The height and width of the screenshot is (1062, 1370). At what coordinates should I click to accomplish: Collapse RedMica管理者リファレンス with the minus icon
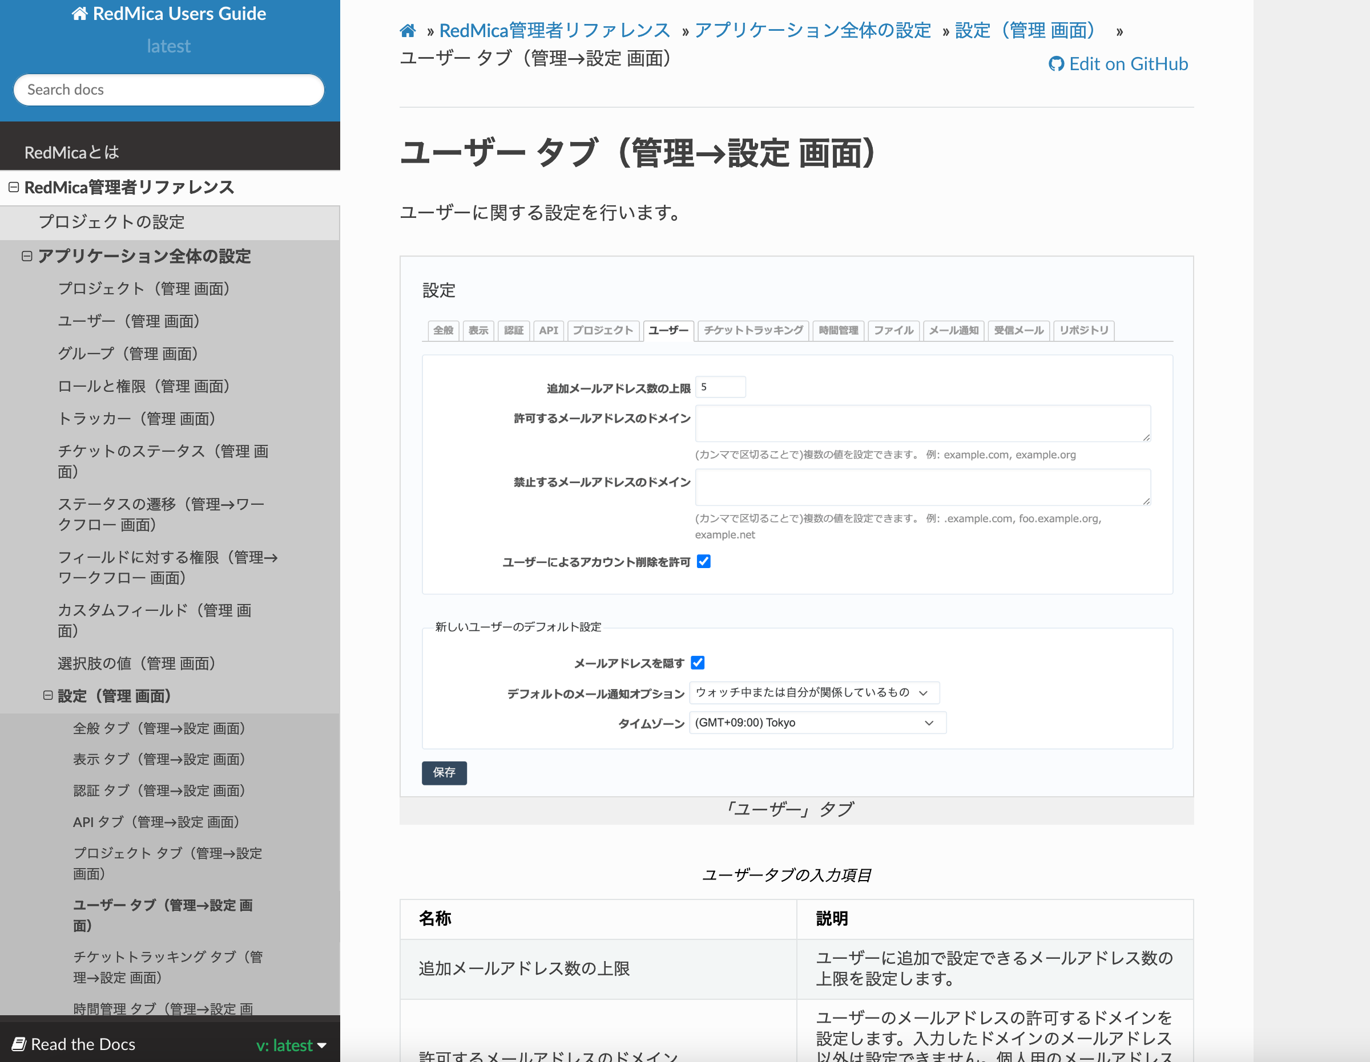coord(13,187)
